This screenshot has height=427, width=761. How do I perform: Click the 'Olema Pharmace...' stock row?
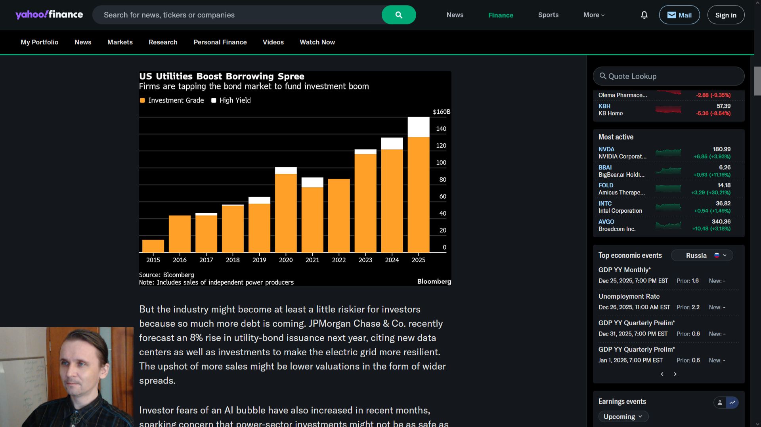[x=669, y=95]
